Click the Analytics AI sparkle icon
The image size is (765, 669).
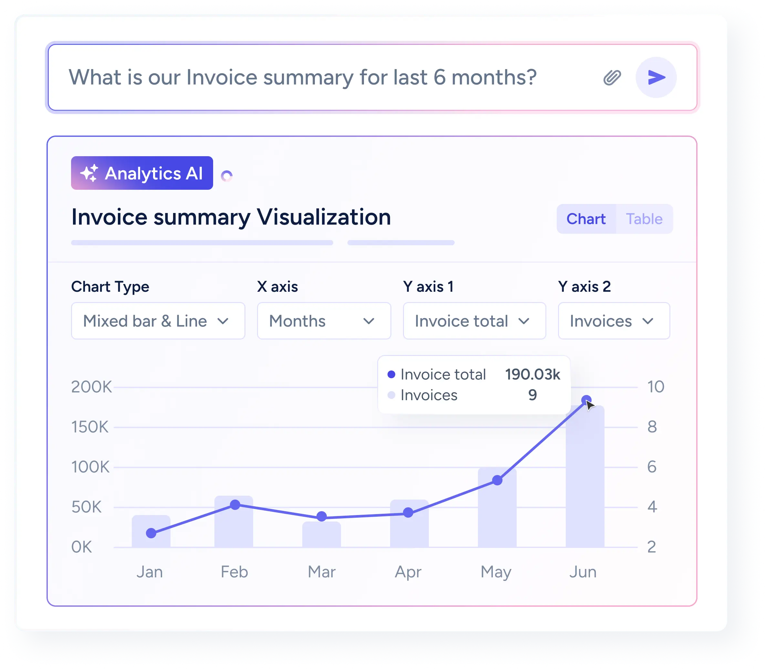point(89,173)
